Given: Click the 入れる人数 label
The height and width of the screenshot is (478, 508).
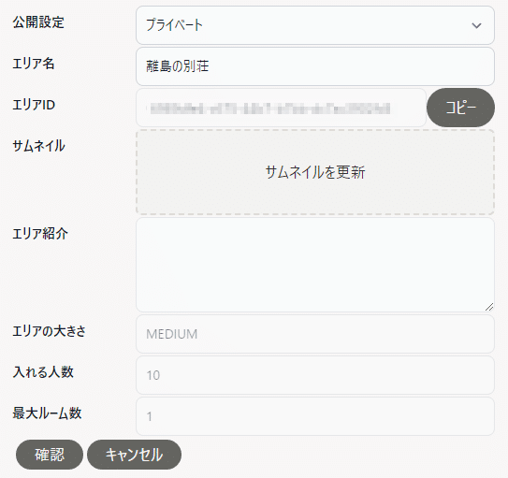Looking at the screenshot, I should pos(43,372).
